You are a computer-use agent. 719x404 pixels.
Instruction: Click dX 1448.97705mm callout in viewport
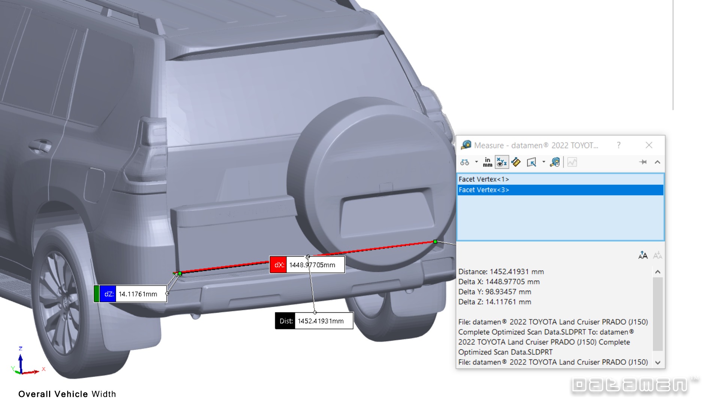tap(307, 265)
